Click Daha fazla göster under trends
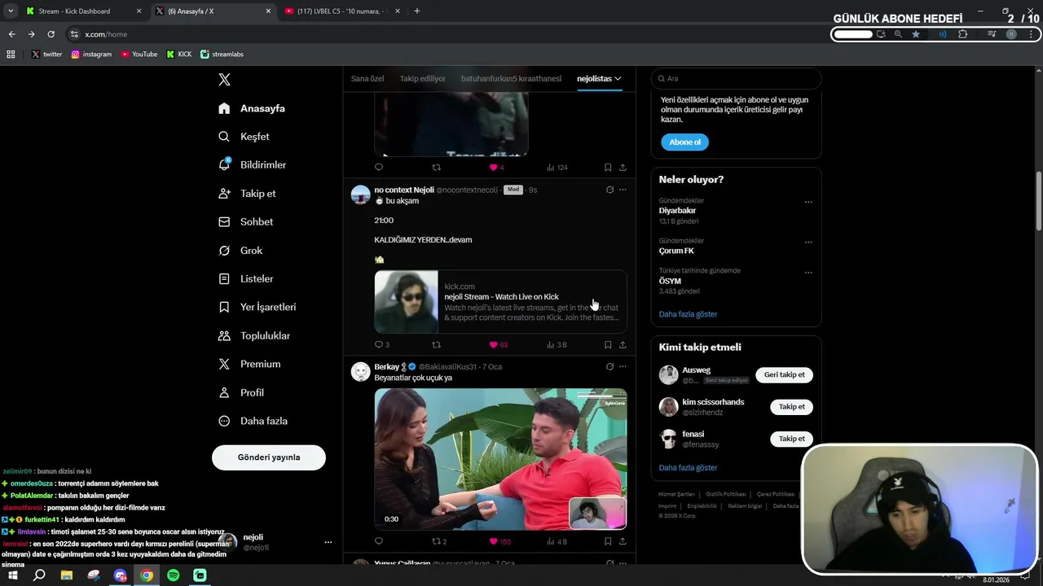This screenshot has height=586, width=1043. tap(688, 314)
